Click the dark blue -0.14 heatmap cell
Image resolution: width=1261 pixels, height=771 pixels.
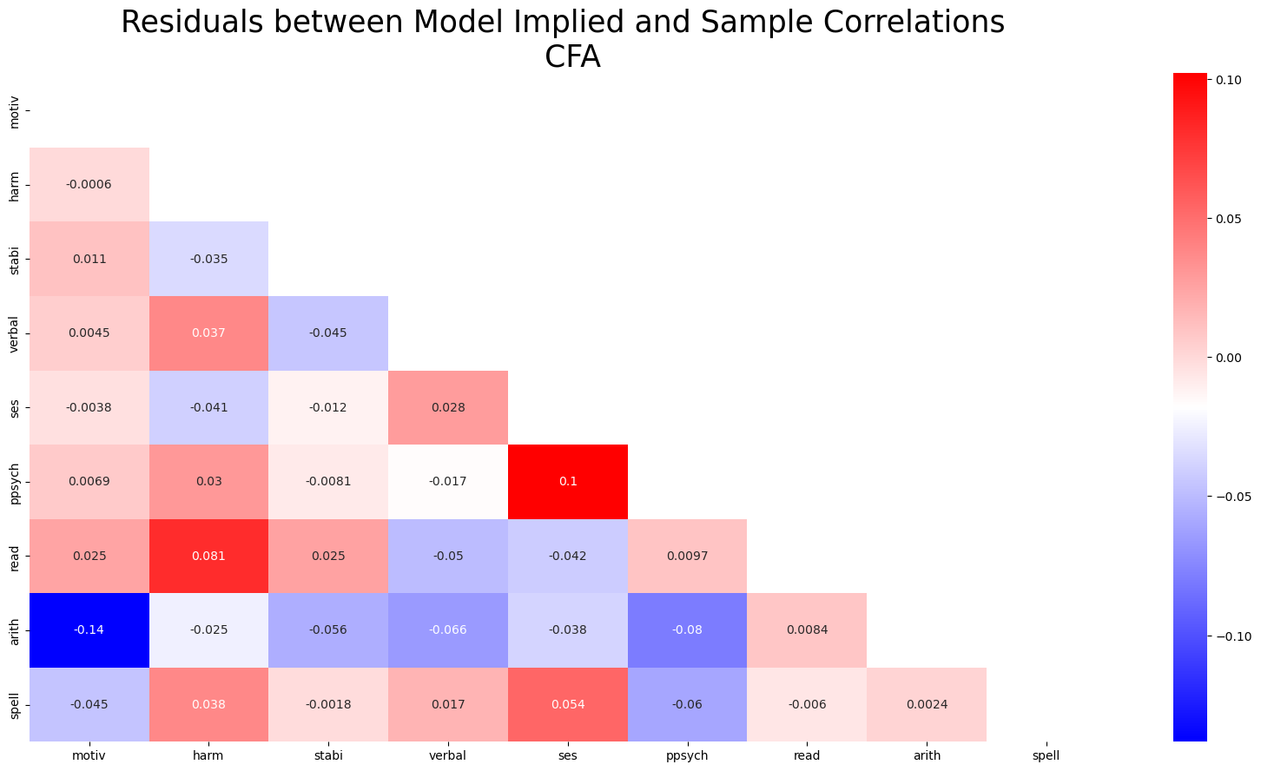(x=89, y=629)
